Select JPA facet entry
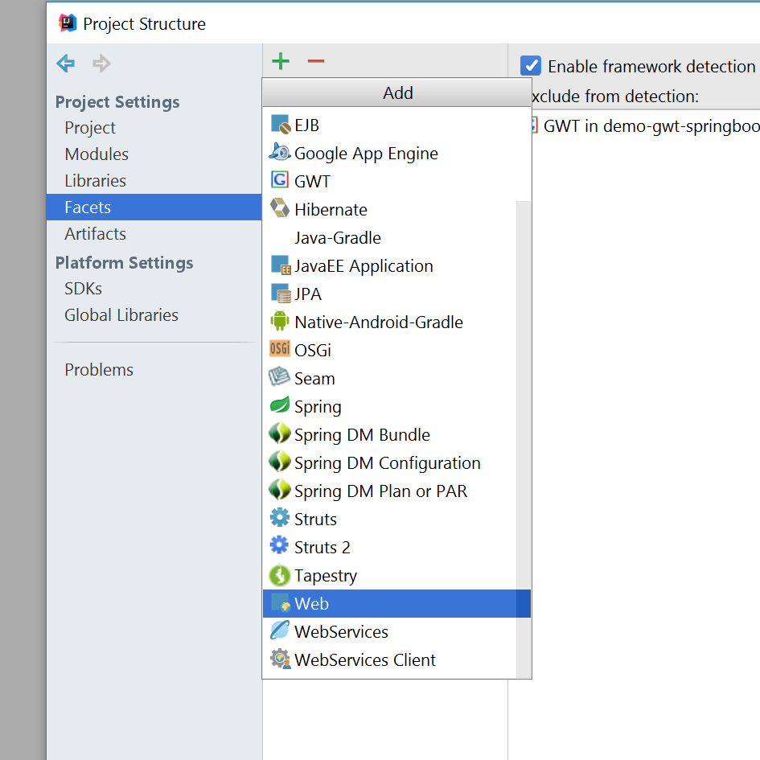 pyautogui.click(x=390, y=294)
